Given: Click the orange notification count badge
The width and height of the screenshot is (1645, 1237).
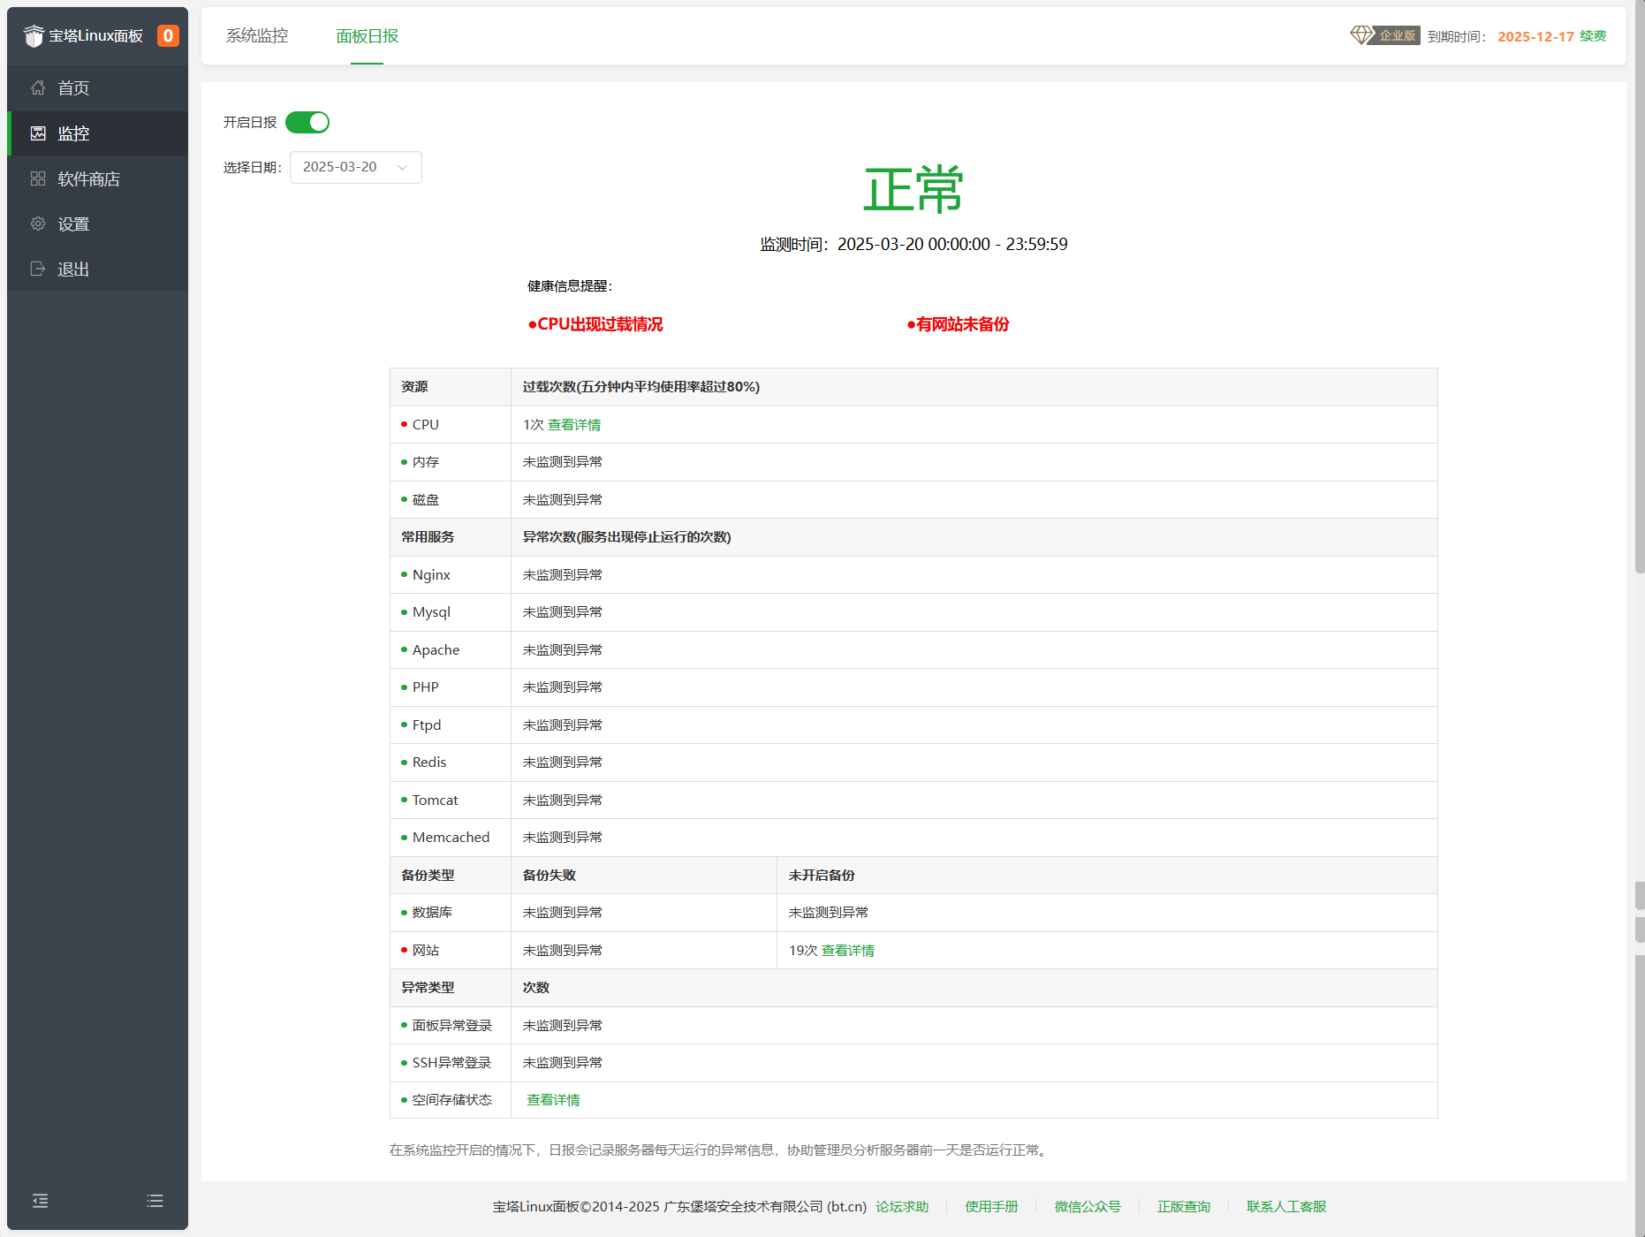Looking at the screenshot, I should coord(168,35).
